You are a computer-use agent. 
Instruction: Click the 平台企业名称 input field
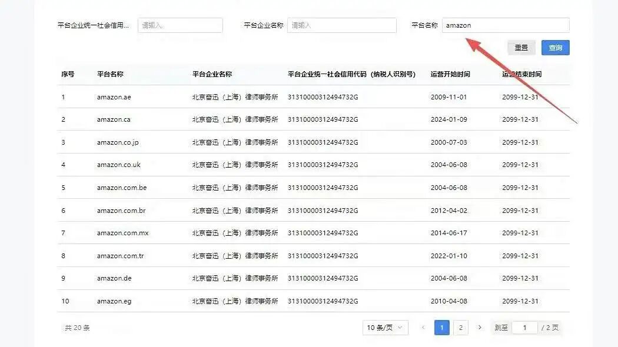(341, 25)
